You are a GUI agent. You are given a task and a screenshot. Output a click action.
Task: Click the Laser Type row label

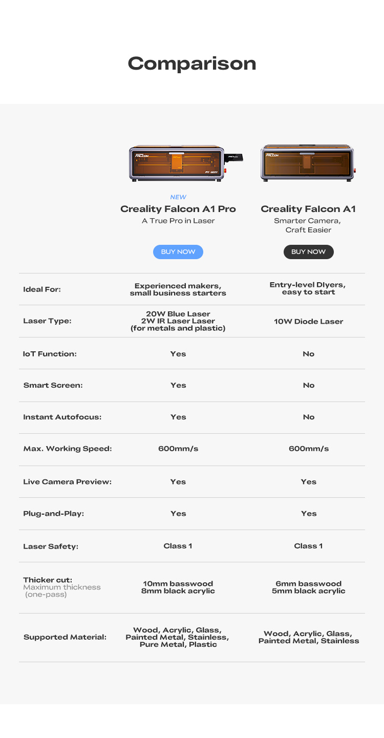(x=47, y=321)
